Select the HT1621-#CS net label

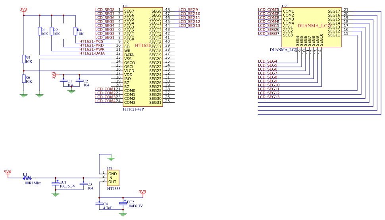pos(91,42)
